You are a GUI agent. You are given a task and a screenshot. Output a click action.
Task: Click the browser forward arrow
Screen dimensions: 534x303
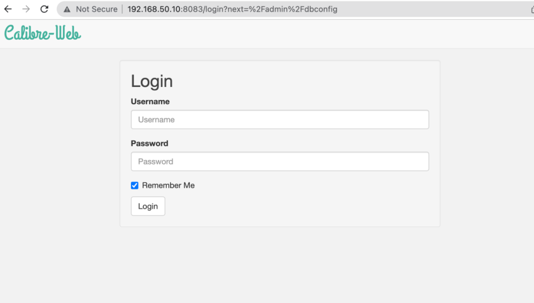point(26,9)
